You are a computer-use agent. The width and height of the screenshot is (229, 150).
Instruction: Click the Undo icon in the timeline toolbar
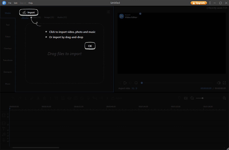tap(13, 98)
